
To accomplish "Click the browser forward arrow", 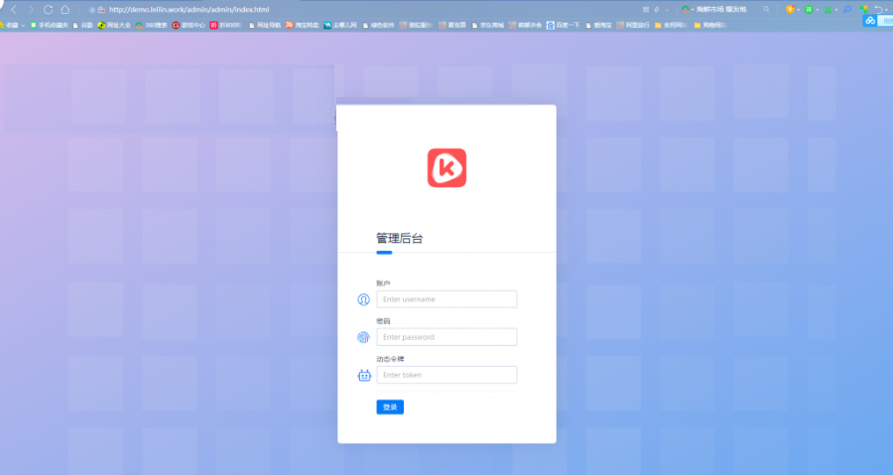I will [x=31, y=10].
